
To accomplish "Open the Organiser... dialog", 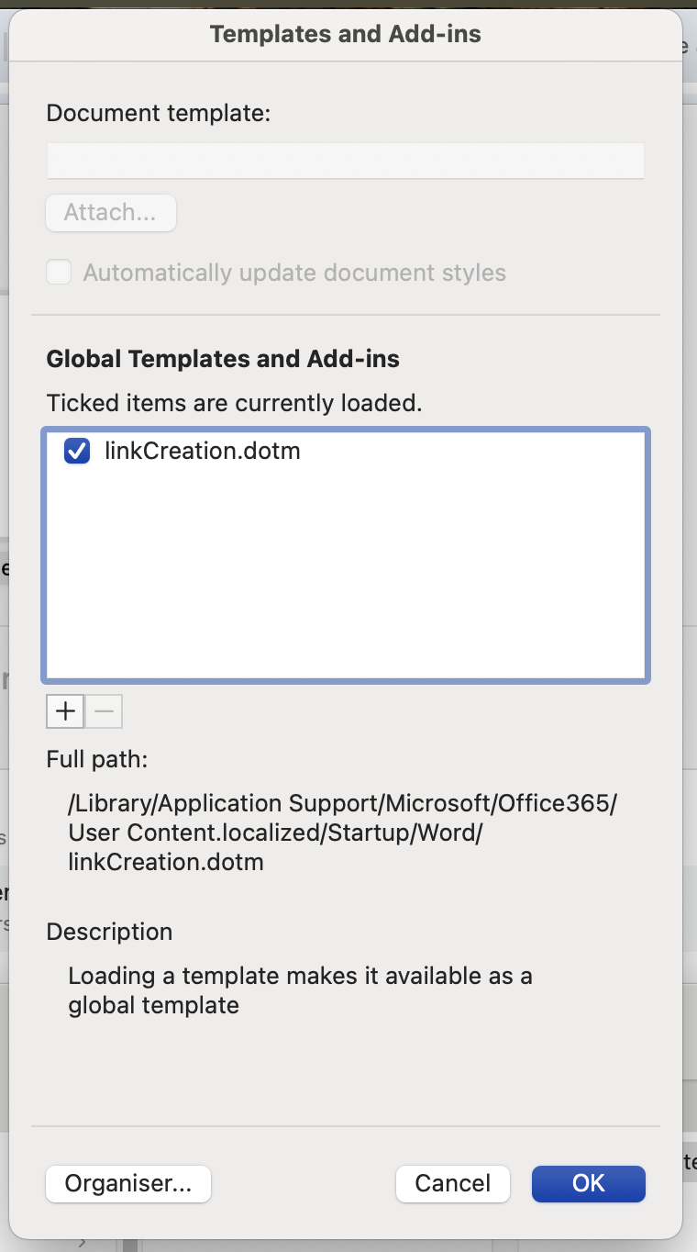I will tap(128, 1184).
